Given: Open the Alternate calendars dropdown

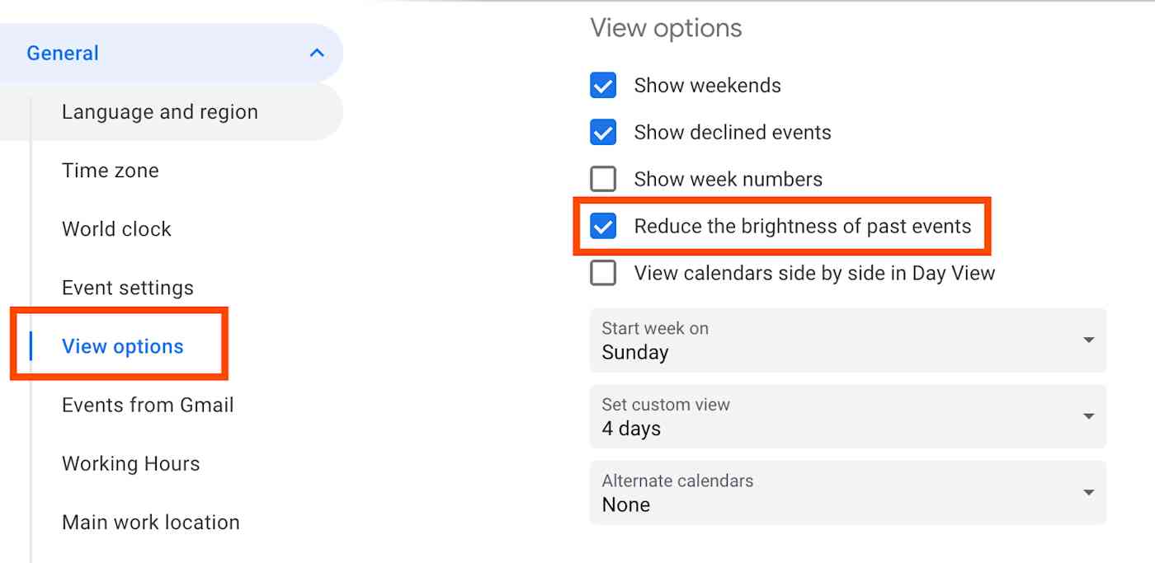Looking at the screenshot, I should [x=847, y=493].
